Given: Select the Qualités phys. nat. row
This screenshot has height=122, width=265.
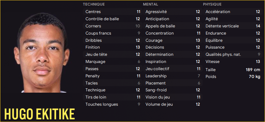Looking at the screenshot, I should tap(233, 54).
